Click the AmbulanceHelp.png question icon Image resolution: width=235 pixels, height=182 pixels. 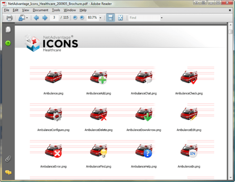pyautogui.click(x=144, y=151)
